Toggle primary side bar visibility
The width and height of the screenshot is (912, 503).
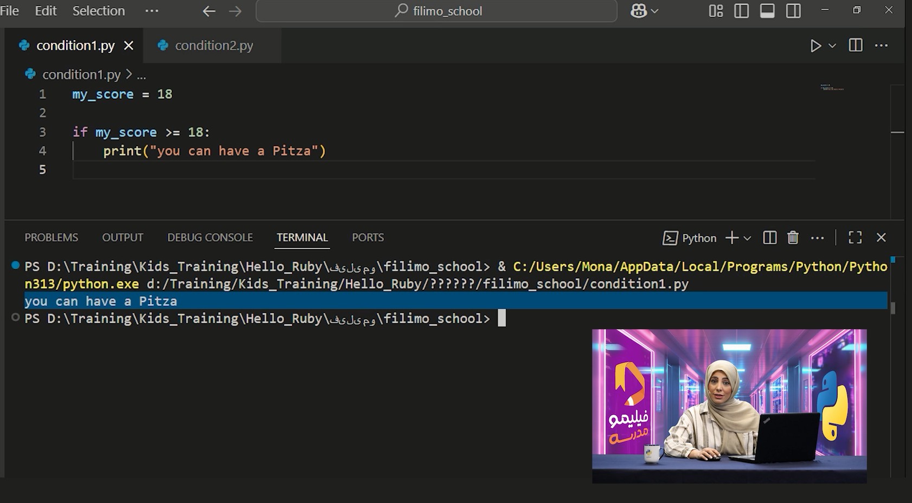741,11
